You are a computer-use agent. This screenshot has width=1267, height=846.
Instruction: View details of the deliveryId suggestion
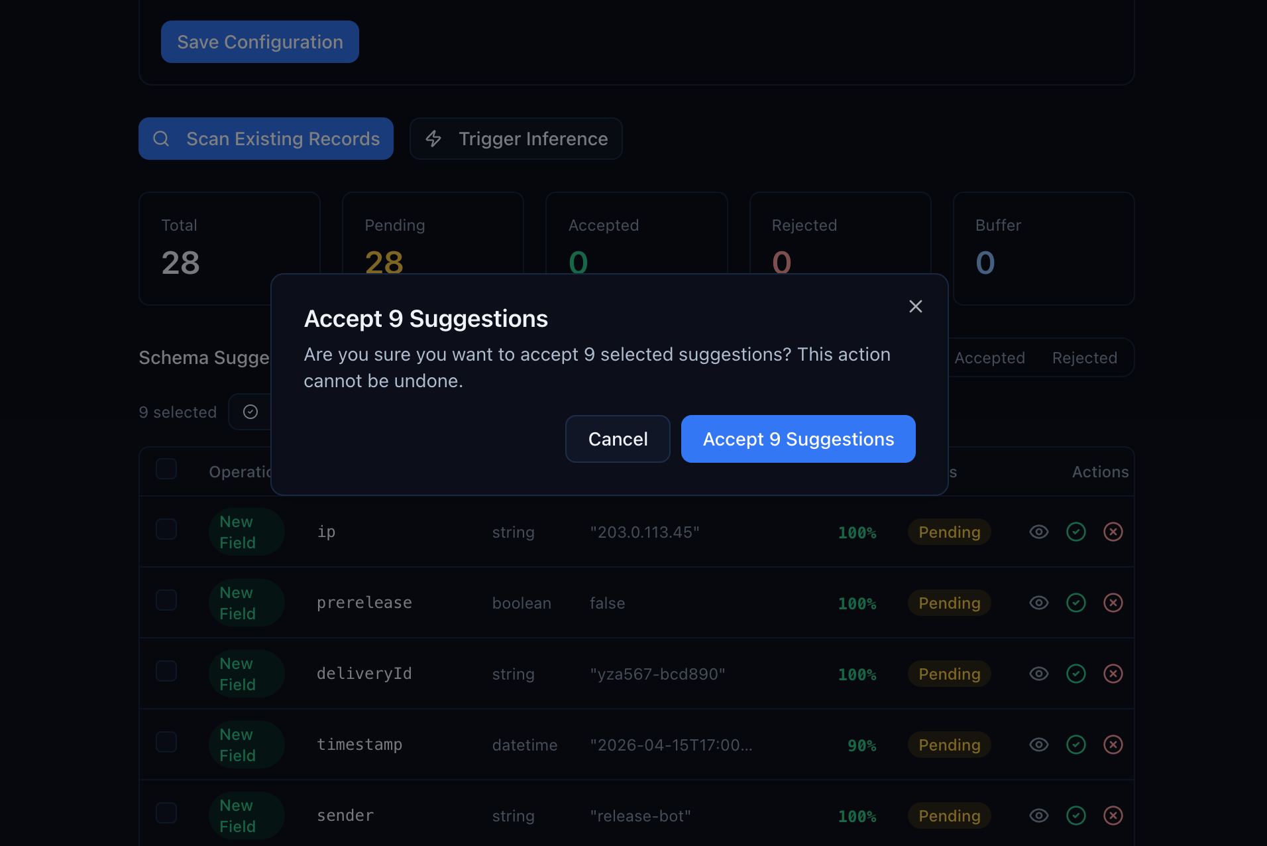click(x=1038, y=674)
